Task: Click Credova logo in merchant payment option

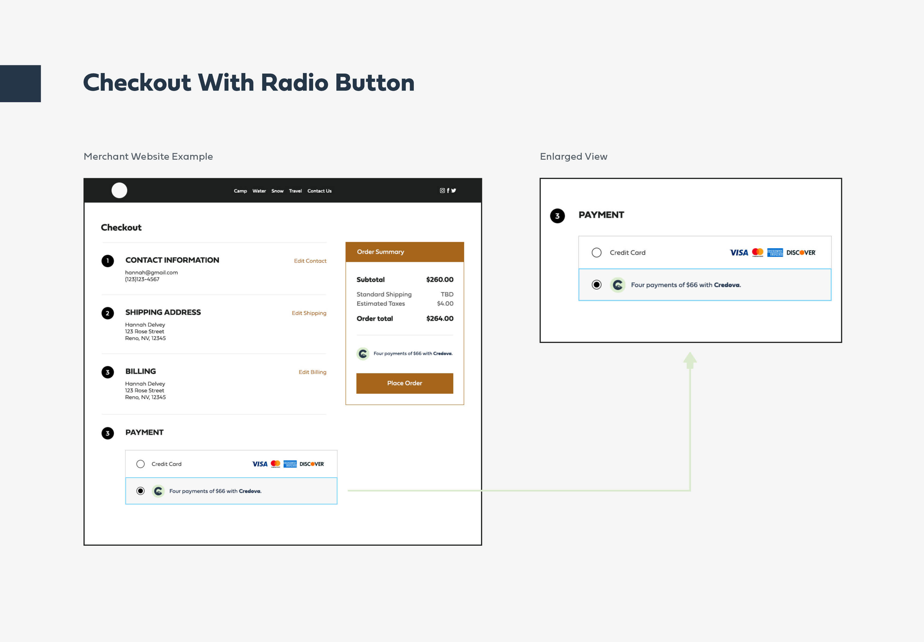Action: [x=158, y=491]
